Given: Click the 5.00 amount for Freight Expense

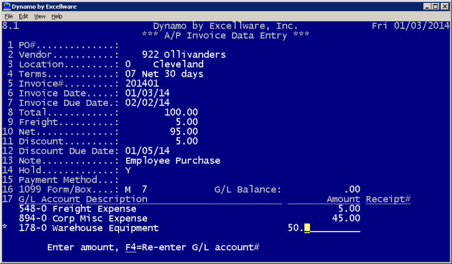Looking at the screenshot, I should tap(349, 209).
